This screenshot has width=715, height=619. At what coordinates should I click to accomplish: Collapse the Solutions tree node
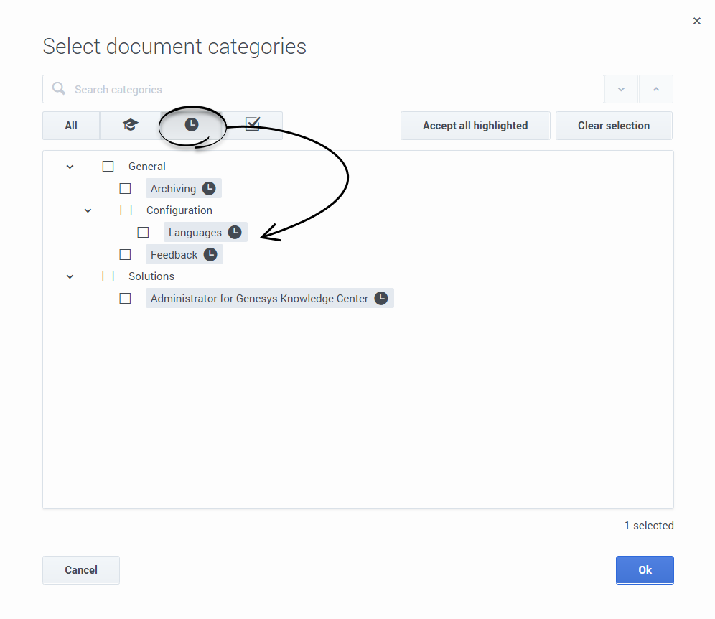[x=70, y=276]
